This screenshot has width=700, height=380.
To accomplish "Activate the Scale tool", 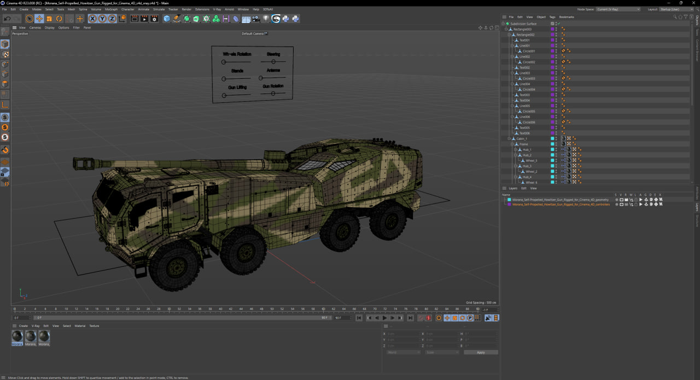I will 49,19.
